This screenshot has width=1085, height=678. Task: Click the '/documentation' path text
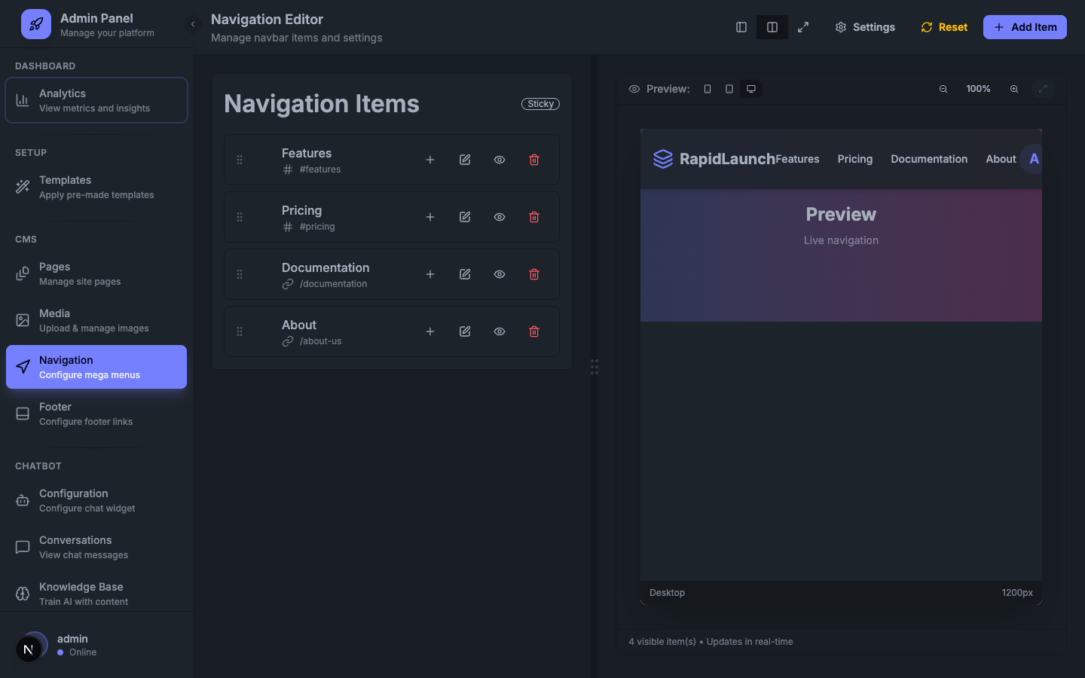[333, 284]
